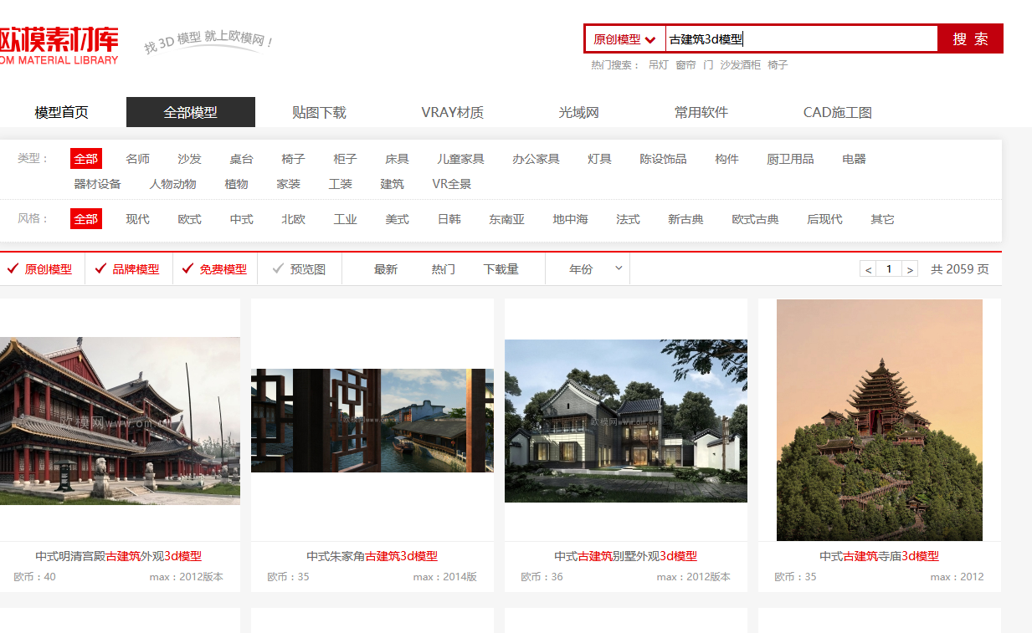Filter style by 工业

coord(346,219)
